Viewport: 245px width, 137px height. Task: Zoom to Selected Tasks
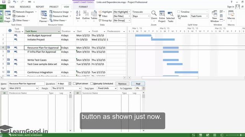[170, 16]
